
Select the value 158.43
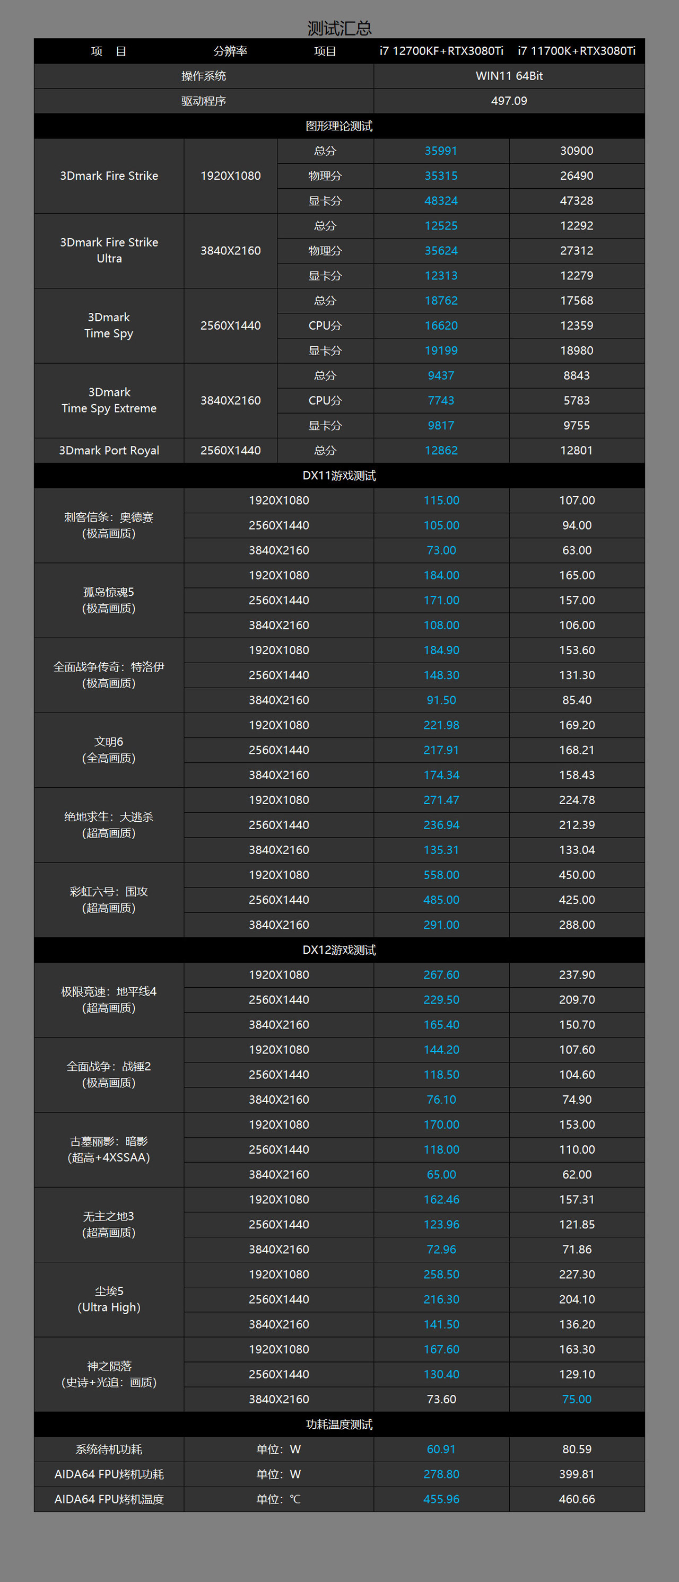click(x=577, y=775)
